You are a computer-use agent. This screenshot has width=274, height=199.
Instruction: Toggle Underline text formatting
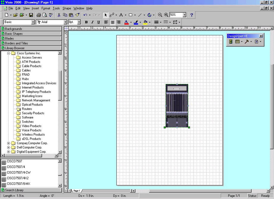98,22
